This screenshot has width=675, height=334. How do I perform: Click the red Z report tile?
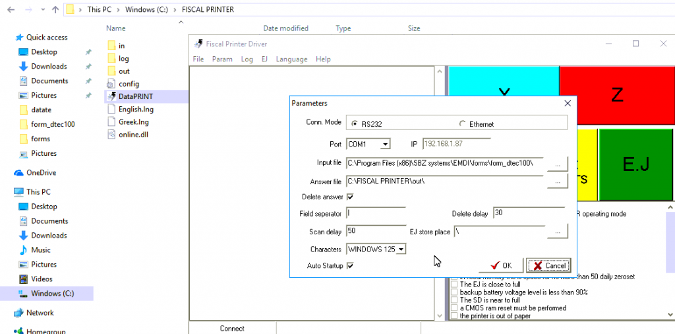click(x=616, y=95)
